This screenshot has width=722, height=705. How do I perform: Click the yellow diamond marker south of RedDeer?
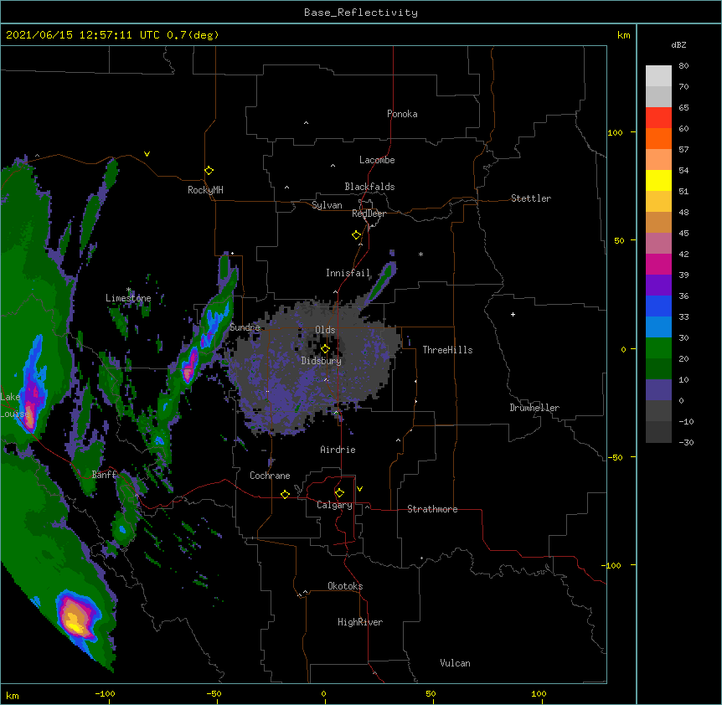[356, 235]
